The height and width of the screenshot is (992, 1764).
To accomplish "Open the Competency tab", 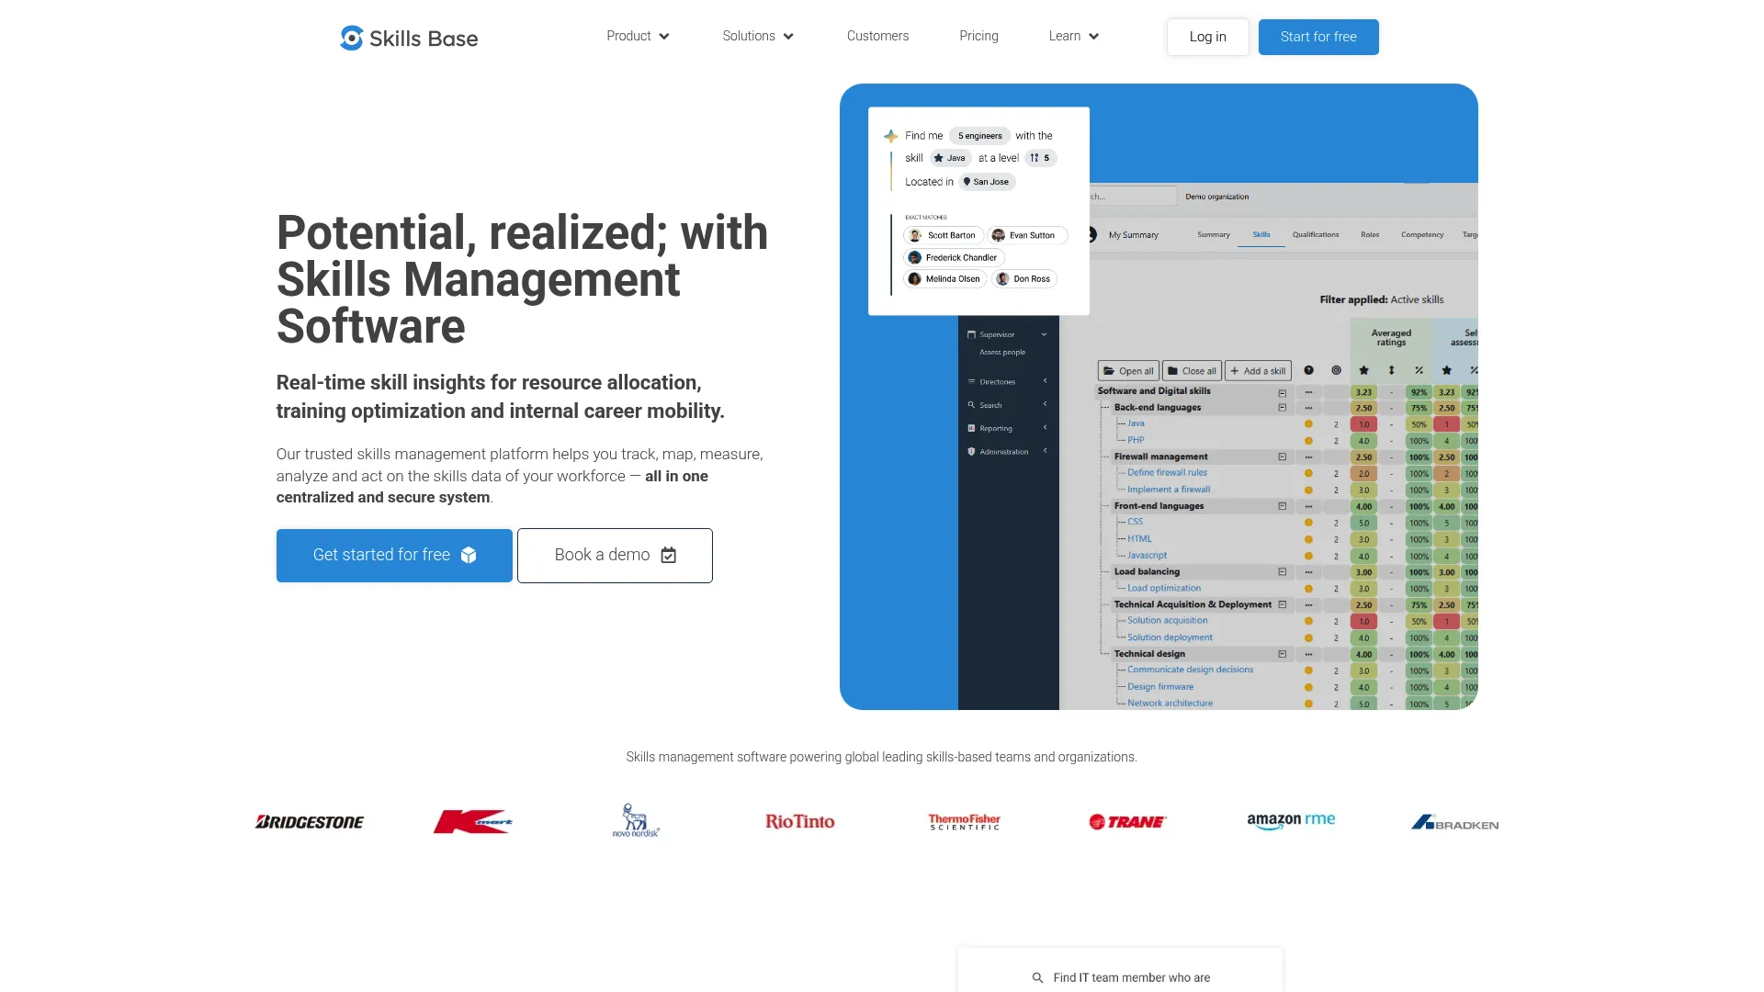I will pos(1422,235).
